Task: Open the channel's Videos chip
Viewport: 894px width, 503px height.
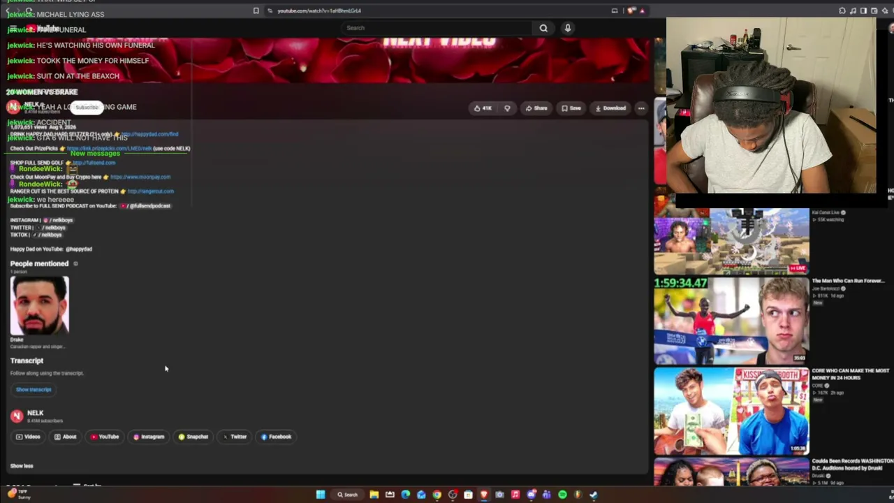Action: point(28,437)
